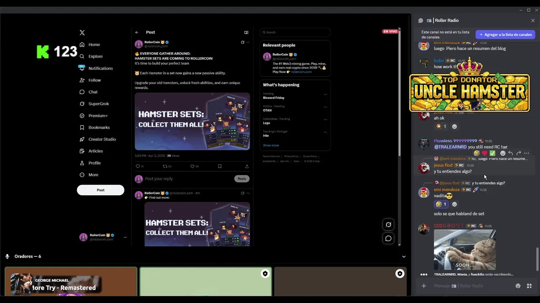Open the RollerCoin account menu ellipsis at bottom-left
Image resolution: width=540 pixels, height=303 pixels.
tap(125, 237)
